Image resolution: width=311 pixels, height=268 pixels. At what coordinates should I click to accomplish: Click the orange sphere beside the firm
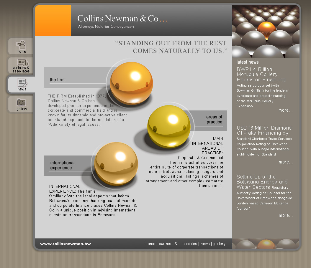tap(131, 82)
